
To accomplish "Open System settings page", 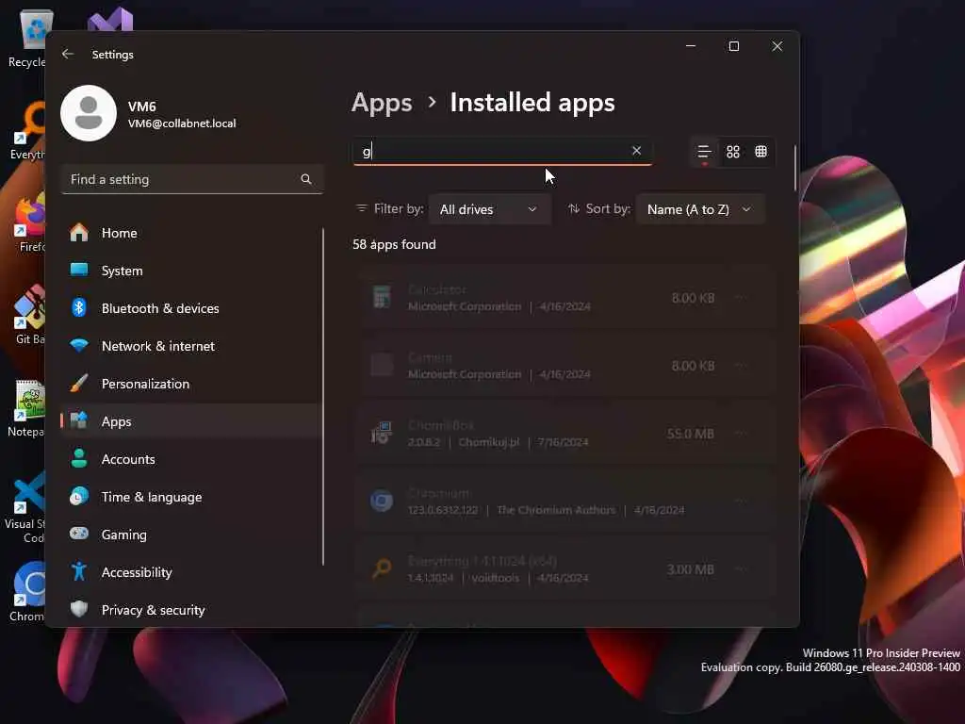I will pyautogui.click(x=190, y=271).
